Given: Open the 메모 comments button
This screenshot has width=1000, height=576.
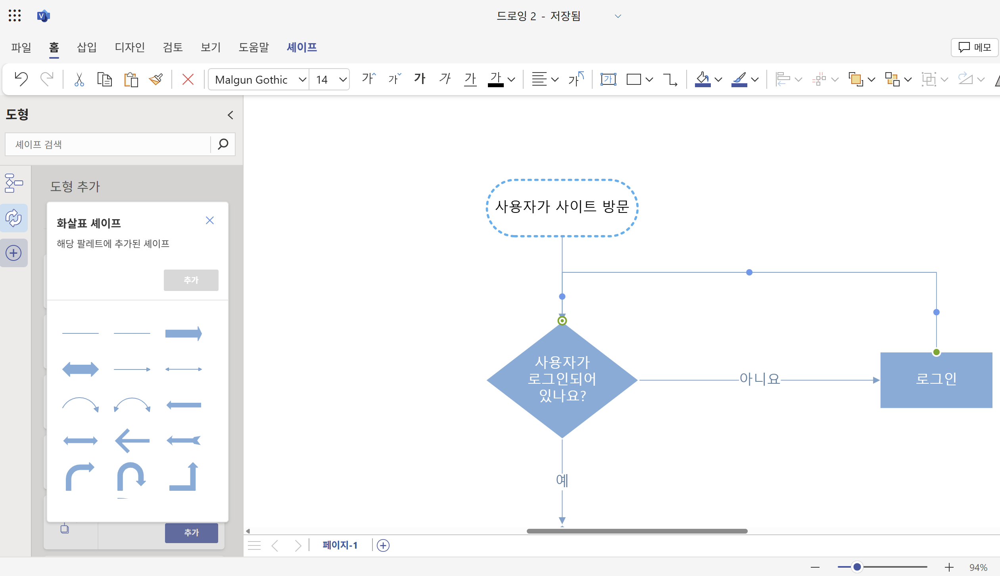Looking at the screenshot, I should click(x=975, y=48).
